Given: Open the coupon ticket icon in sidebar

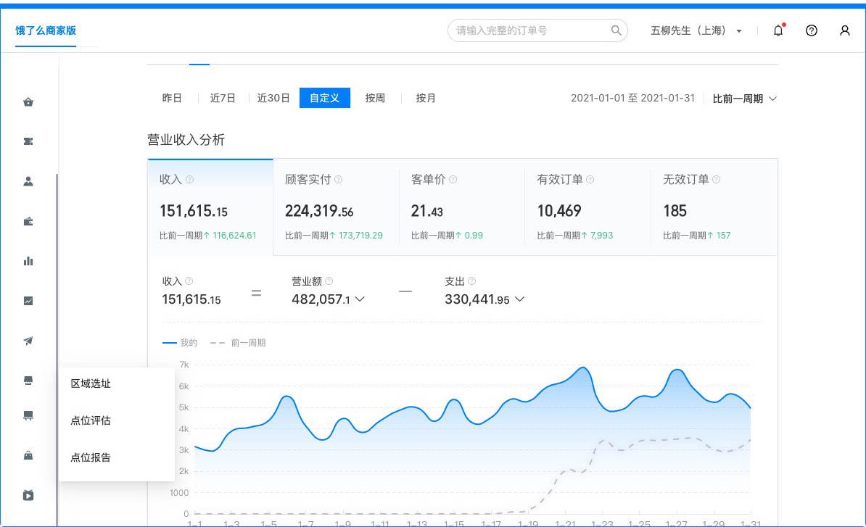Looking at the screenshot, I should click(x=28, y=142).
